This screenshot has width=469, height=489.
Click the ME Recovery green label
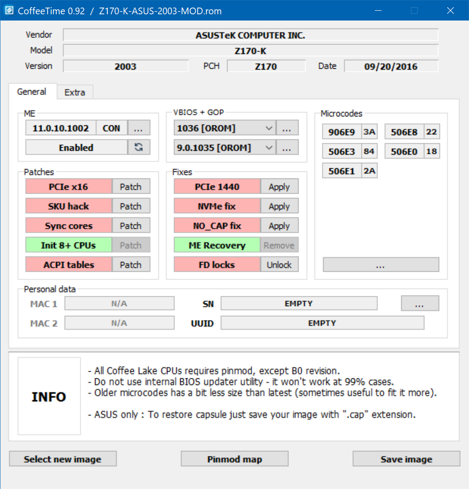(x=217, y=245)
